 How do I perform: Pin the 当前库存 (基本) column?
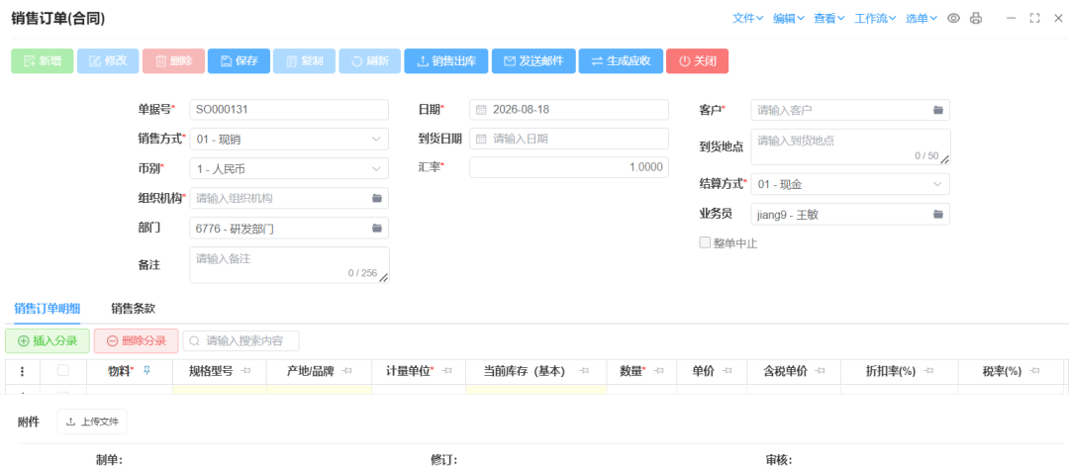(x=584, y=371)
